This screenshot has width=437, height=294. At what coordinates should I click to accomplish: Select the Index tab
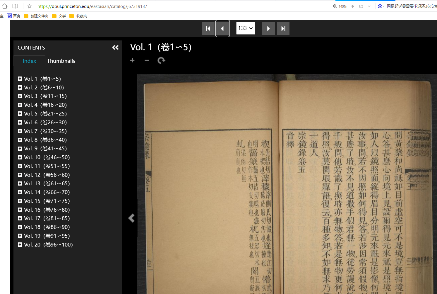[x=29, y=61]
